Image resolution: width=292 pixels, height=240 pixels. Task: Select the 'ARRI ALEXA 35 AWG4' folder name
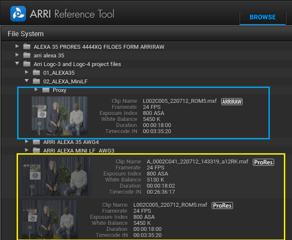point(71,142)
